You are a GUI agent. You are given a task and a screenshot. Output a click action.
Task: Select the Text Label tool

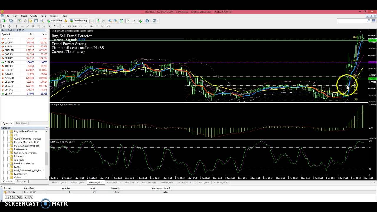[x=49, y=26]
